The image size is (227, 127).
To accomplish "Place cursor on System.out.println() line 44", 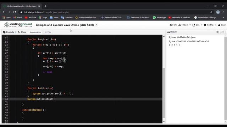I will 41,99.
